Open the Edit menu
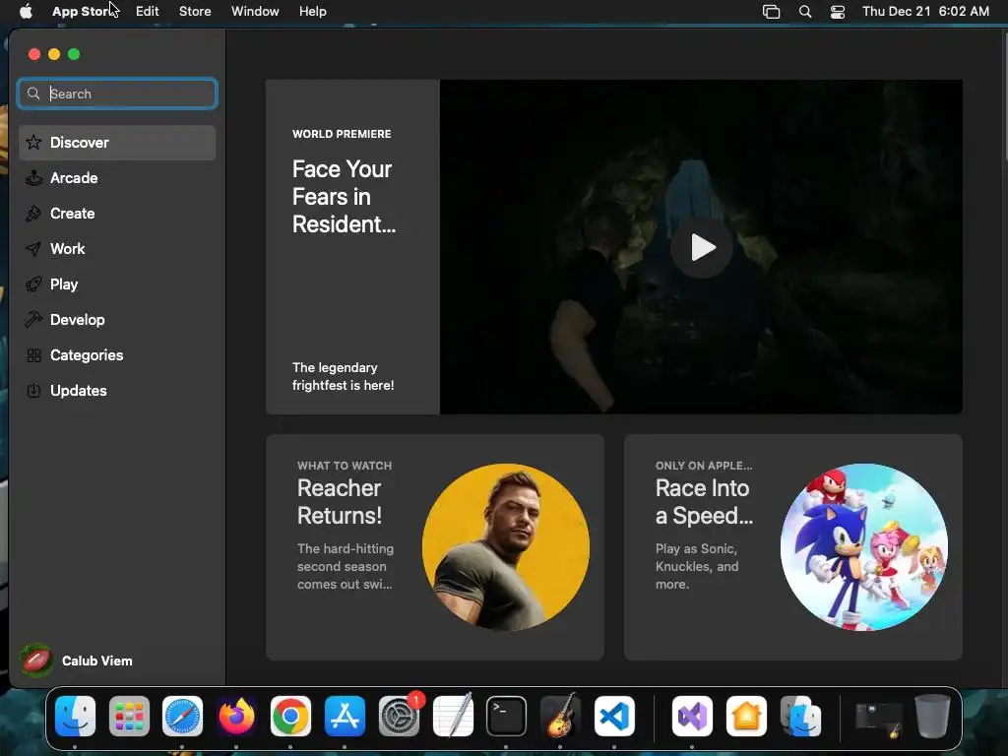 tap(148, 11)
